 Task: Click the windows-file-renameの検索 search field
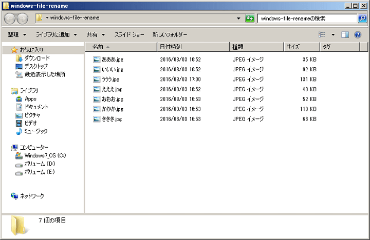pos(307,18)
